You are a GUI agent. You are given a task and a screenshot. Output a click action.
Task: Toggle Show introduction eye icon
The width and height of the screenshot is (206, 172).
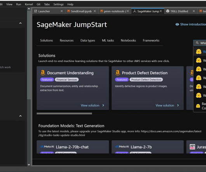coord(177,25)
